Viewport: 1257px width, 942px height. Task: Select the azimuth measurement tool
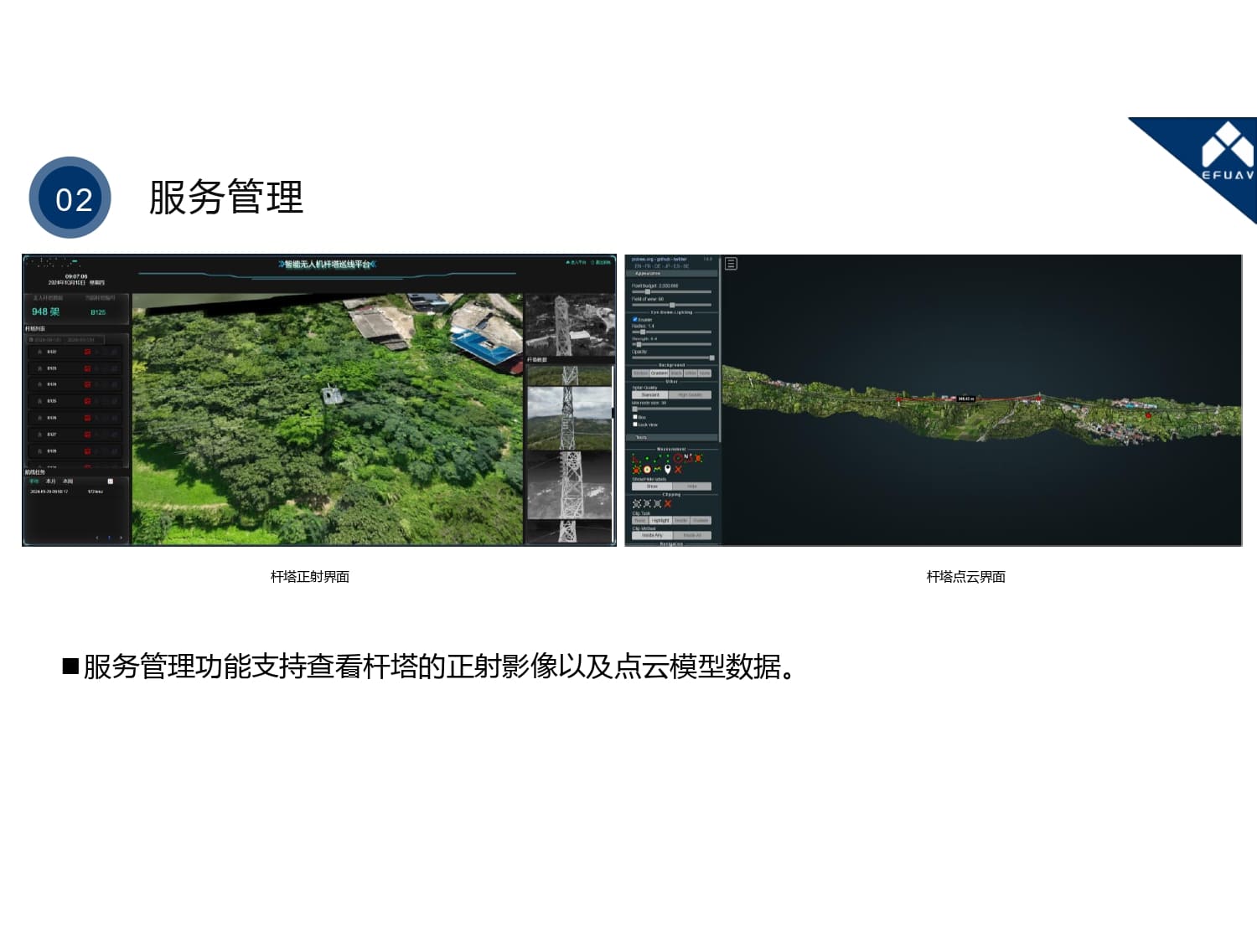pyautogui.click(x=688, y=458)
